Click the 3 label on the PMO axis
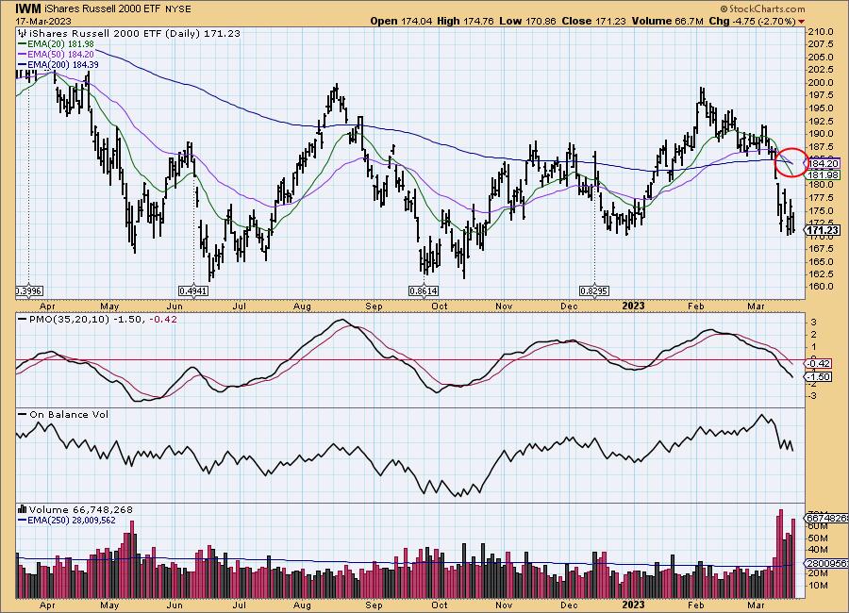Image resolution: width=849 pixels, height=613 pixels. coord(813,323)
